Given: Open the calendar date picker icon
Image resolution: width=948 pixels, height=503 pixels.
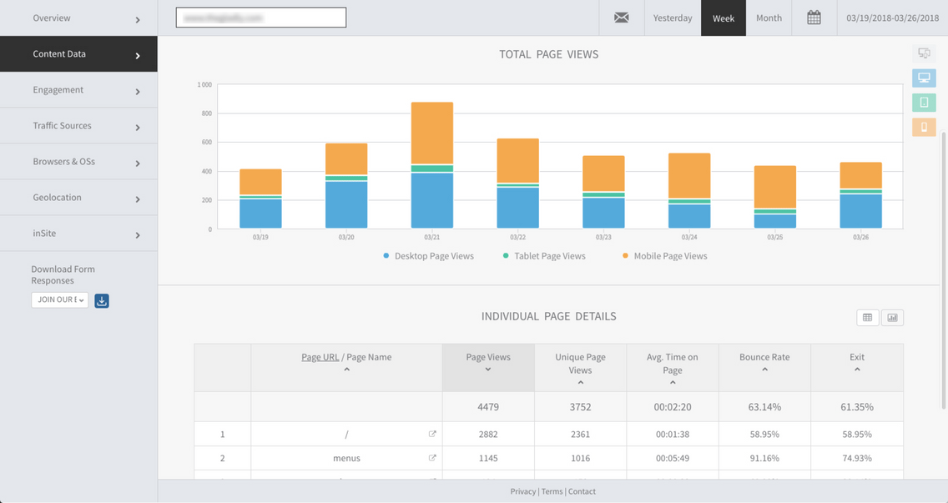Looking at the screenshot, I should [x=814, y=18].
